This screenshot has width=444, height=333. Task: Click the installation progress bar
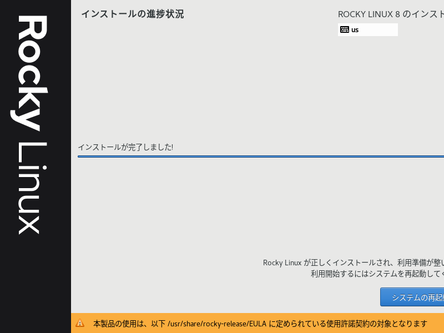pyautogui.click(x=261, y=157)
